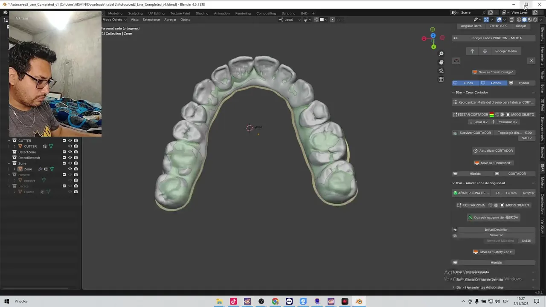
Task: Click Corregir espesor de HÍBRIDA button
Action: (493, 217)
